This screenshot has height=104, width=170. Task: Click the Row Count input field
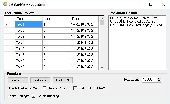(x=150, y=80)
